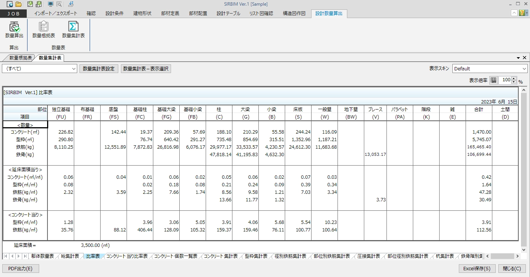
Task: Click the 閉じる(C) button
Action: 512,269
